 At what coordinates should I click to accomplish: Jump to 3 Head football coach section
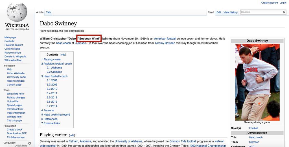coord(54,76)
